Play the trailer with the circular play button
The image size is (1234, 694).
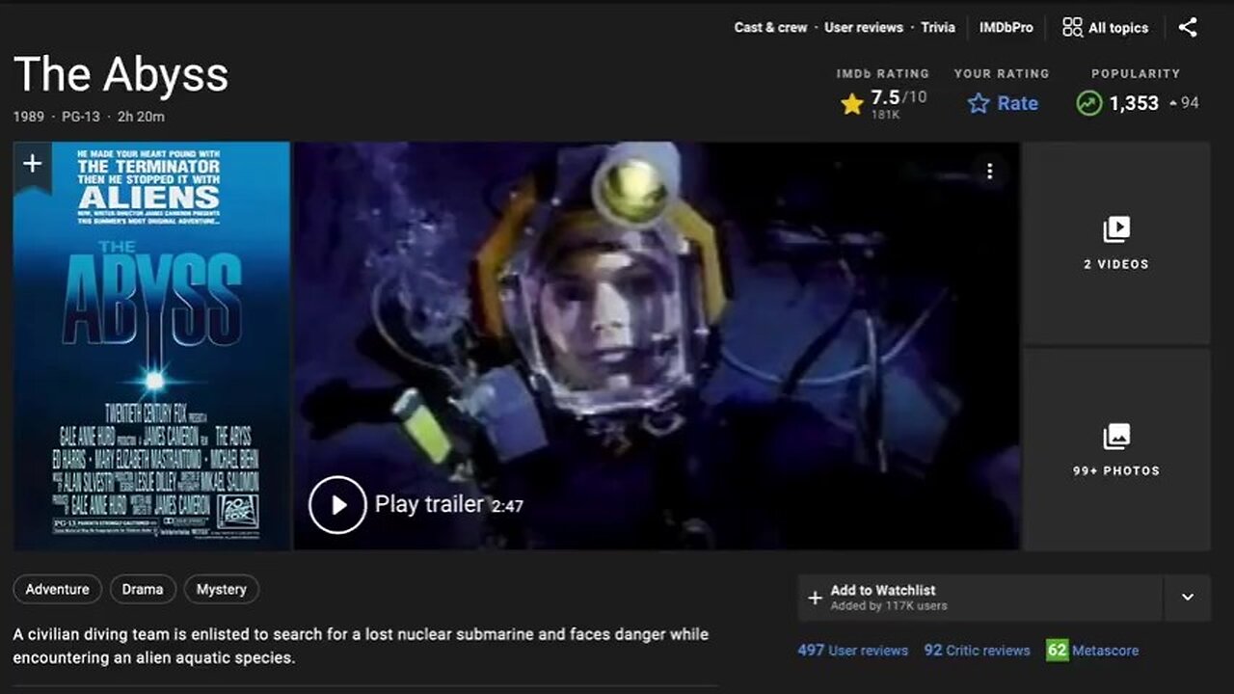337,504
